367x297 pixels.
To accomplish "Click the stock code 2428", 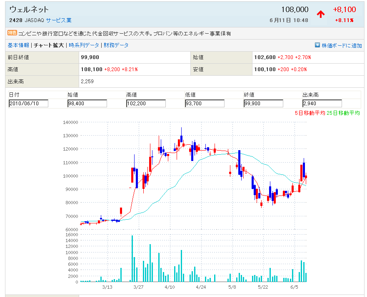I will [x=16, y=20].
